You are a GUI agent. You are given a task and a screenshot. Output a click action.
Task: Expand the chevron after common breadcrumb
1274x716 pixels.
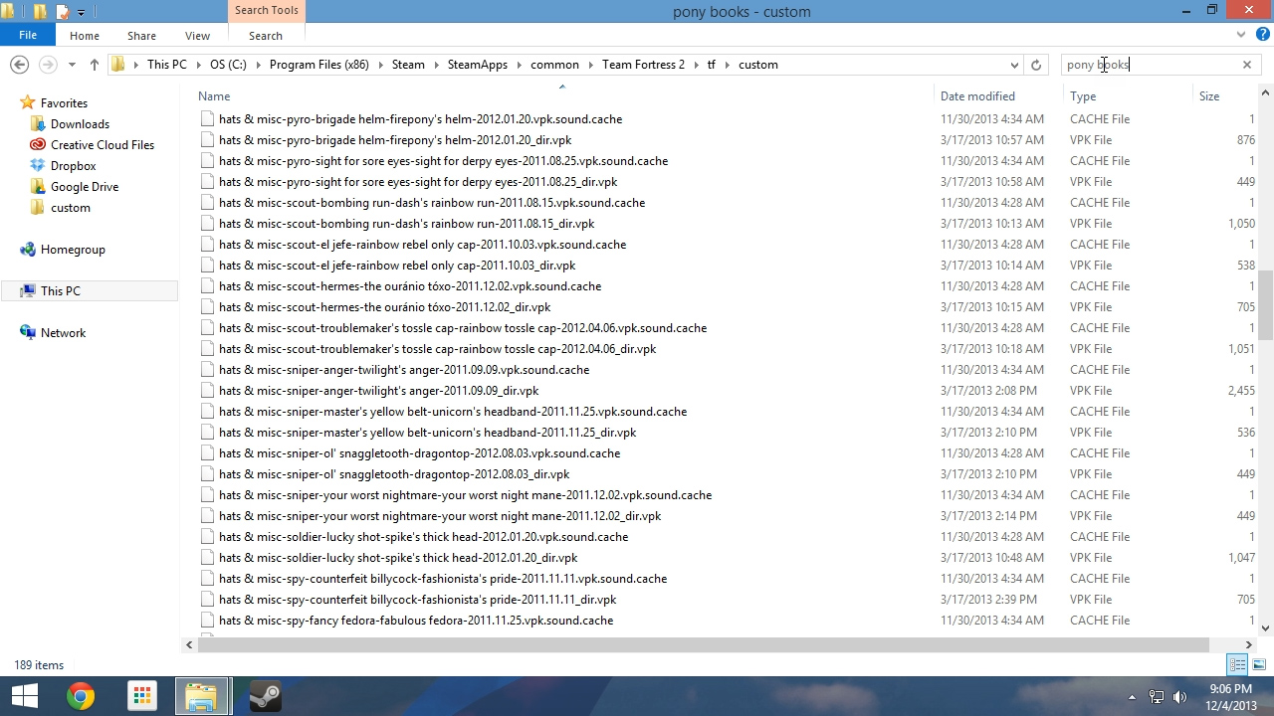(x=590, y=65)
